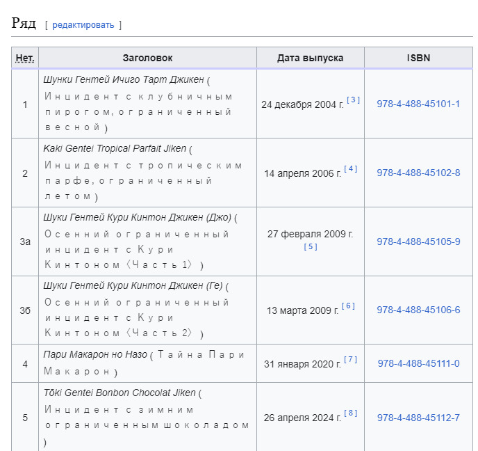This screenshot has height=451, width=478.
Task: Follow footnote reference [3]
Action: pyautogui.click(x=353, y=100)
